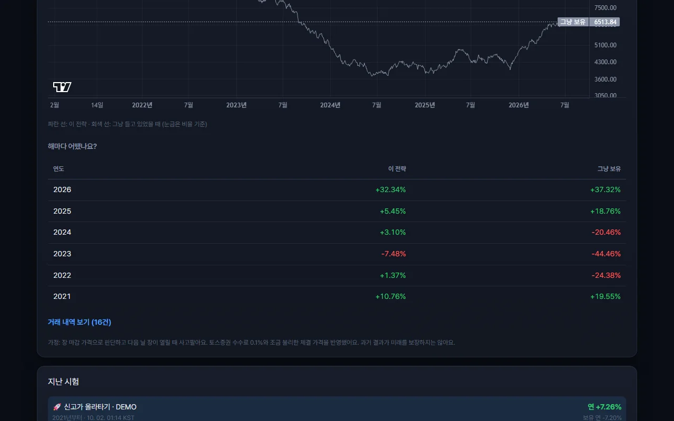The width and height of the screenshot is (674, 421).
Task: Select the +18.76% hold return cell
Action: click(x=606, y=211)
